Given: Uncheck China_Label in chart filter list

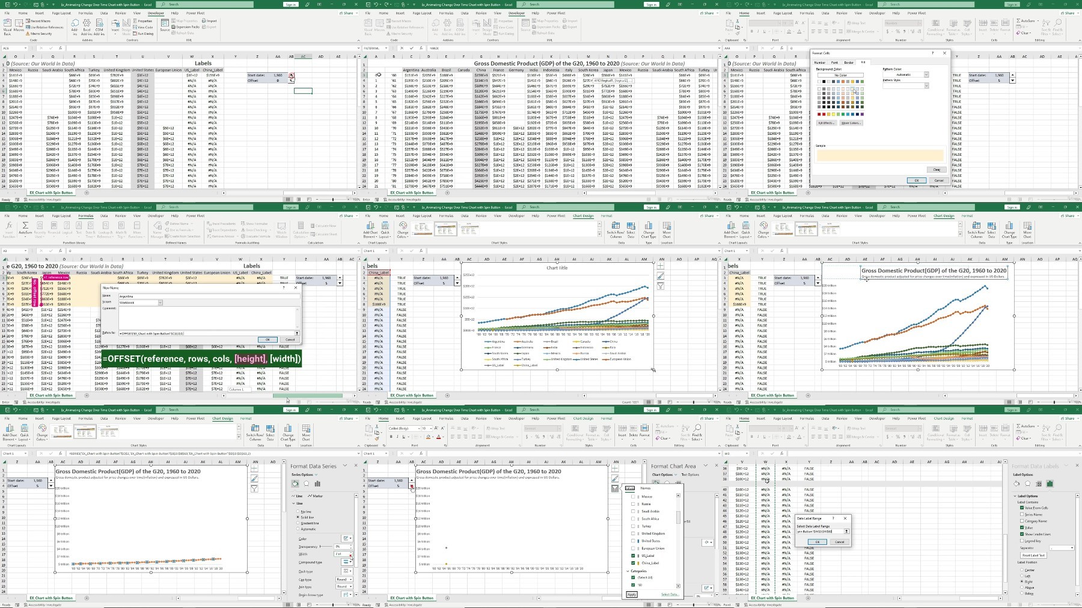Looking at the screenshot, I should tap(633, 563).
